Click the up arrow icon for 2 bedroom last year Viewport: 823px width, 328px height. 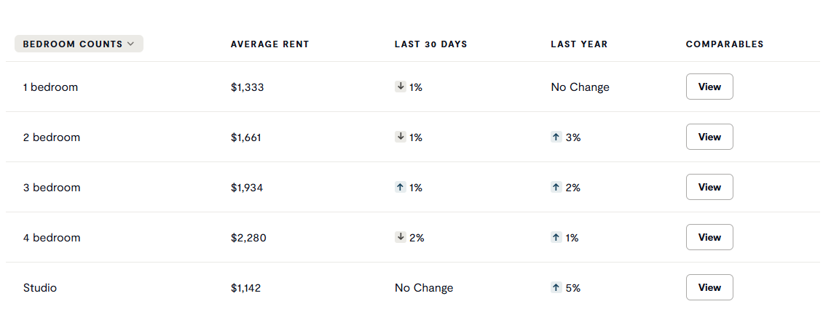point(556,137)
